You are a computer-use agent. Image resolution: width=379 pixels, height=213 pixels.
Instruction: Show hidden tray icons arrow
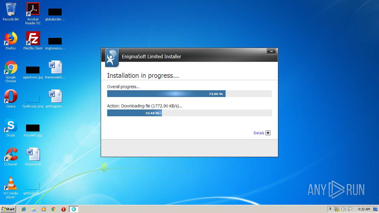(x=330, y=209)
